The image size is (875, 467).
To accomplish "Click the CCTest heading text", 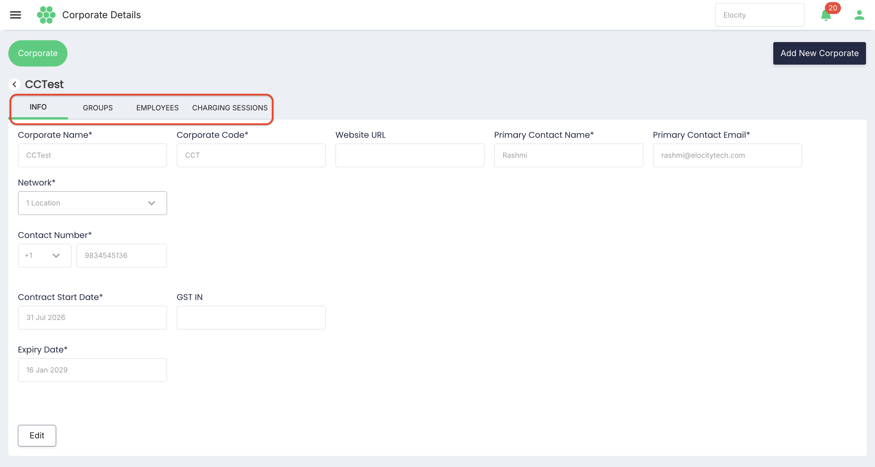I will [44, 84].
